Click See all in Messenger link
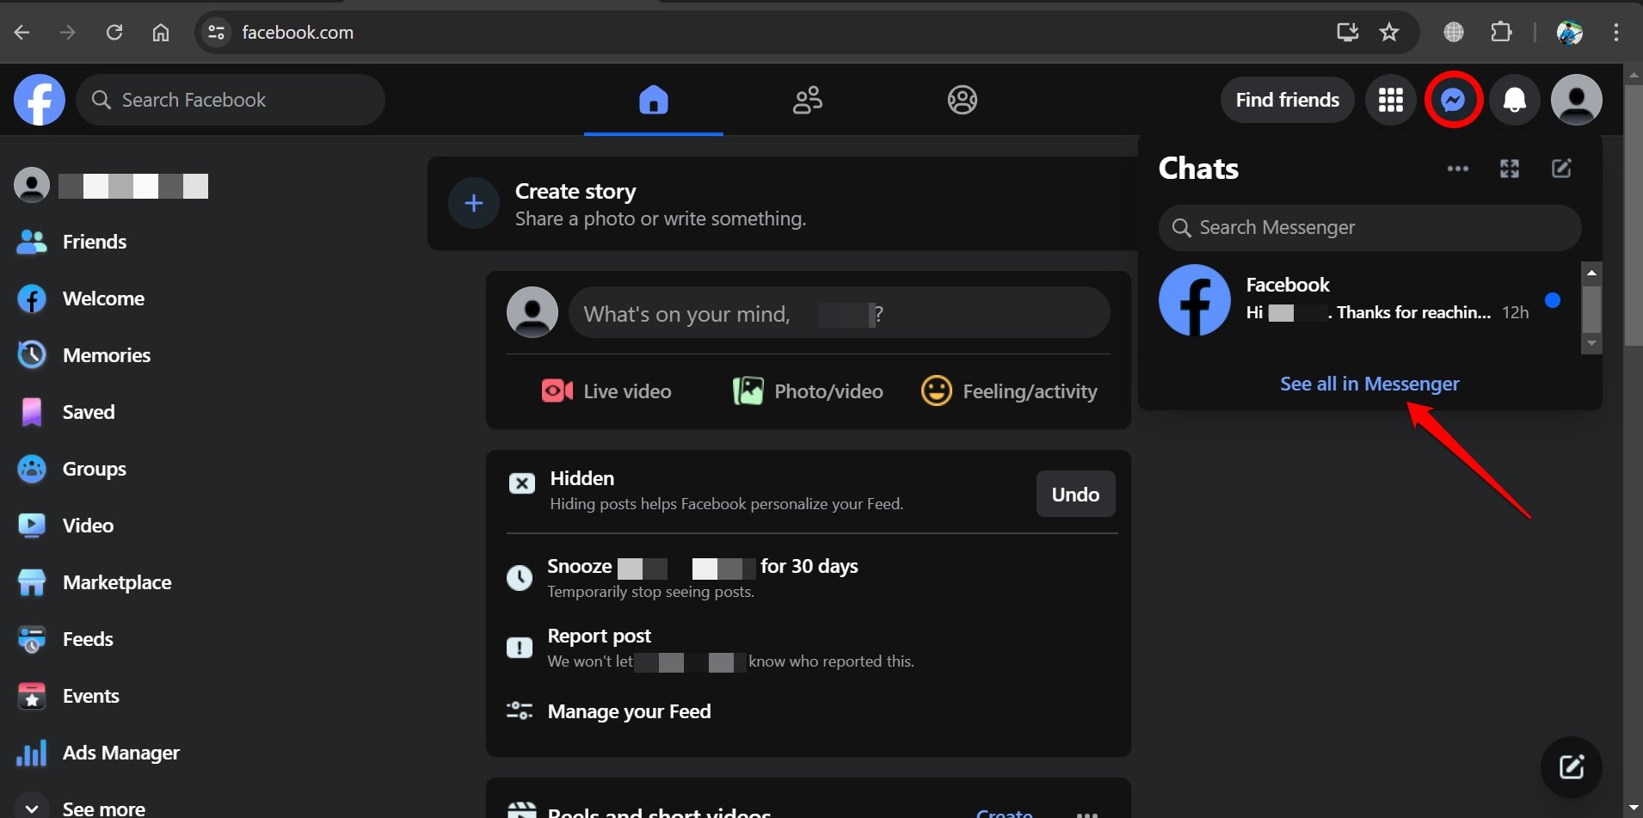This screenshot has width=1643, height=818. click(x=1369, y=384)
